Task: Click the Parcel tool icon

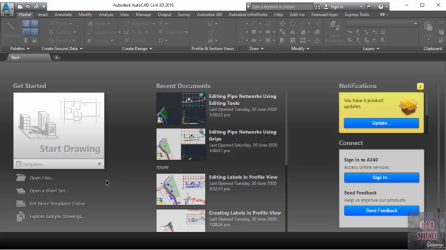Action: 90,24
